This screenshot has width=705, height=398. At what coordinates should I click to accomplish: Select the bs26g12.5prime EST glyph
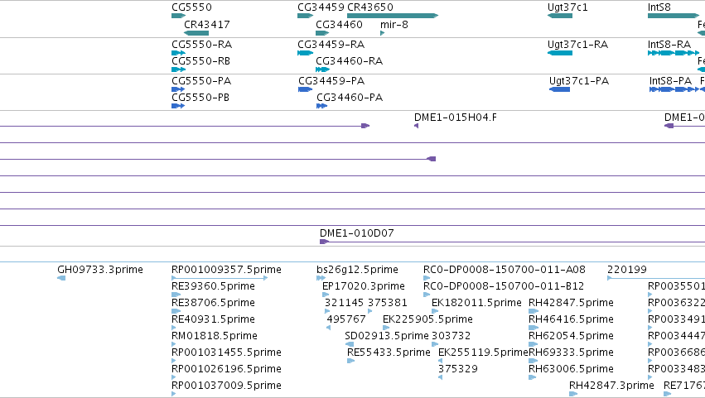(x=321, y=279)
